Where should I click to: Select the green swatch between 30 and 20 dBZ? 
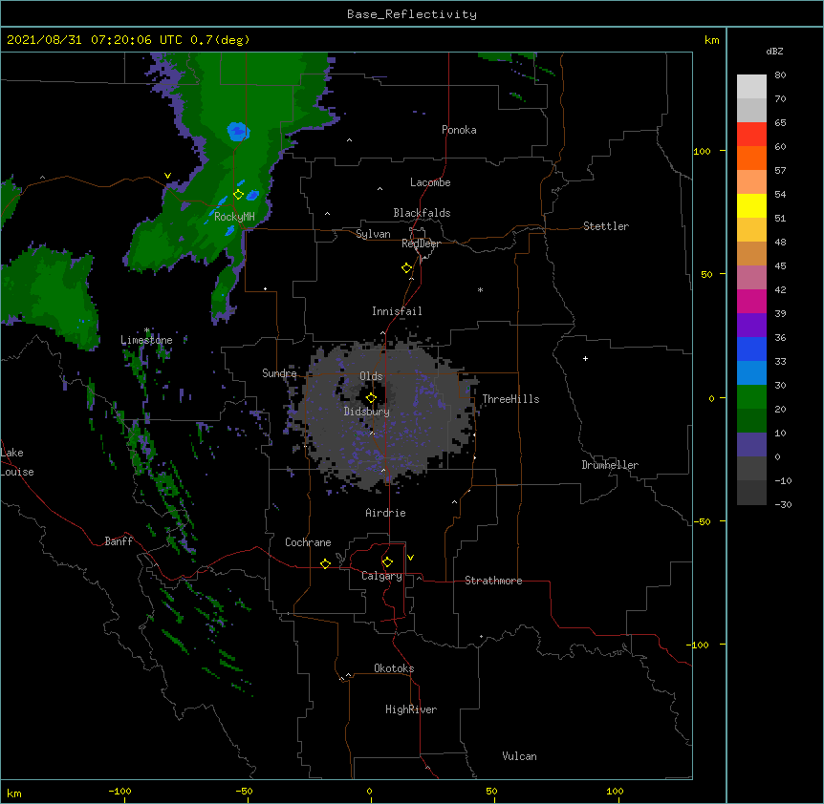[751, 397]
